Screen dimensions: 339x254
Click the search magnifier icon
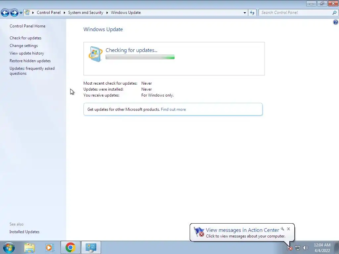click(334, 13)
